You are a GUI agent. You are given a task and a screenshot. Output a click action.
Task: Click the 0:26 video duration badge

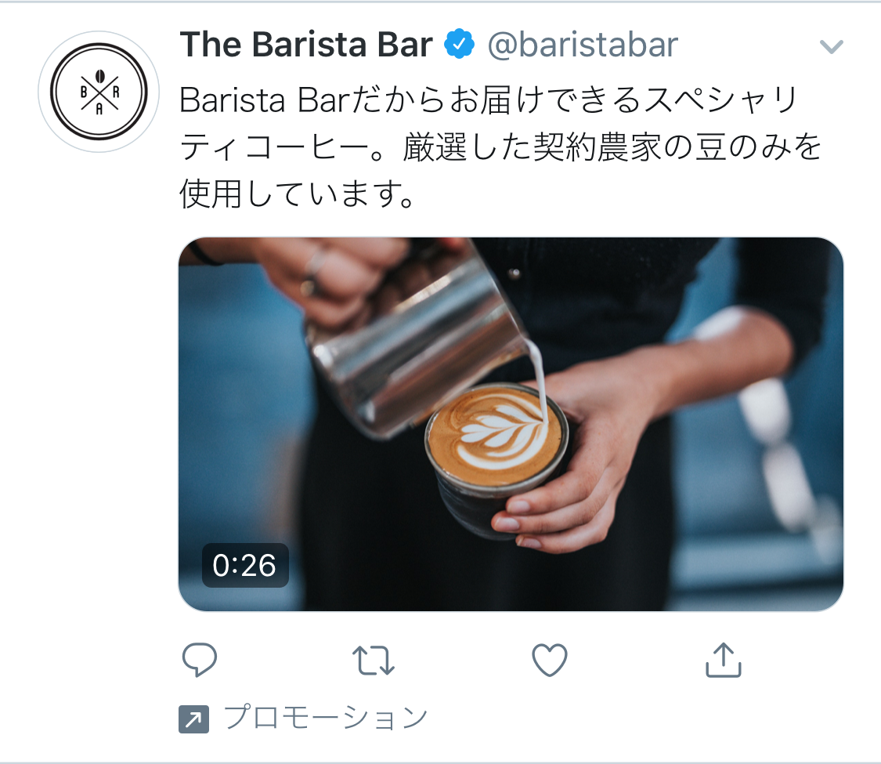[245, 565]
